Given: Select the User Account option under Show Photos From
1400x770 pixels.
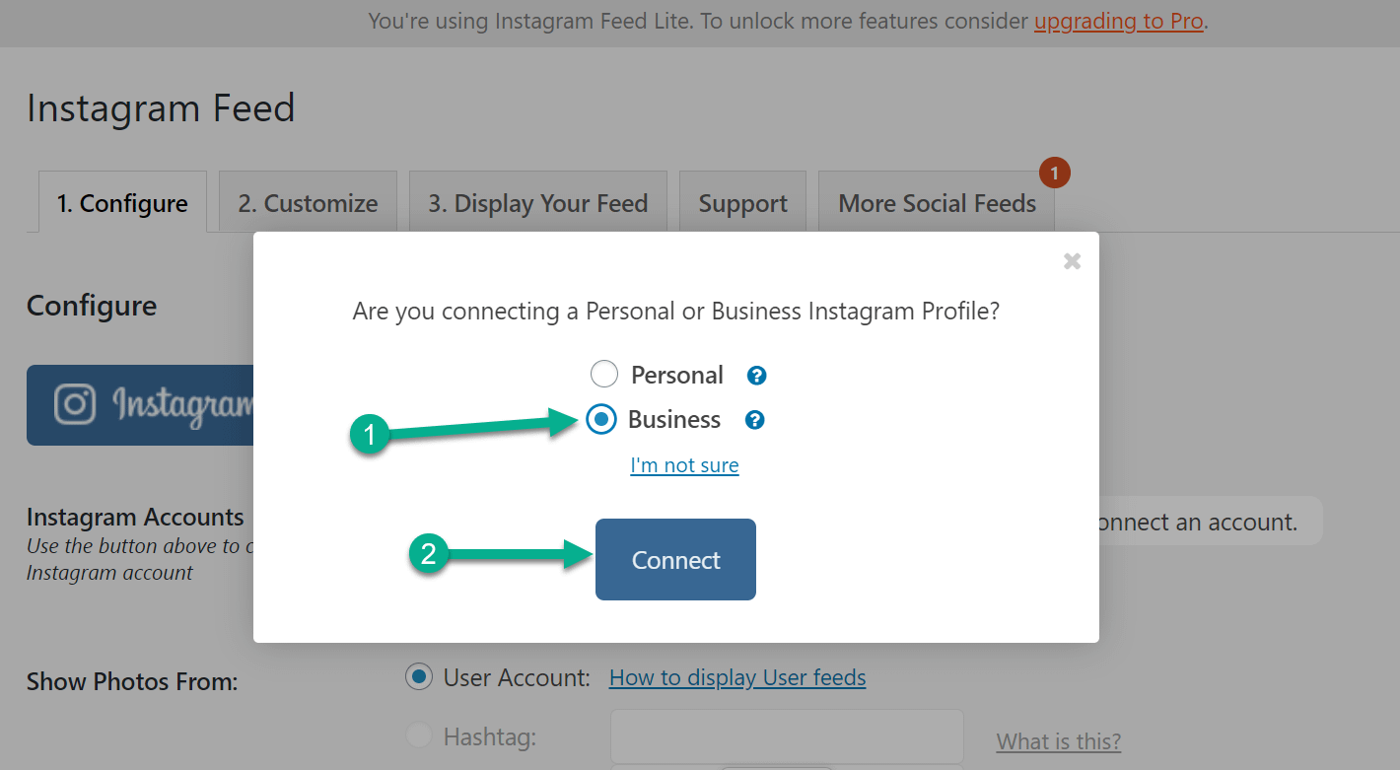Looking at the screenshot, I should [418, 676].
